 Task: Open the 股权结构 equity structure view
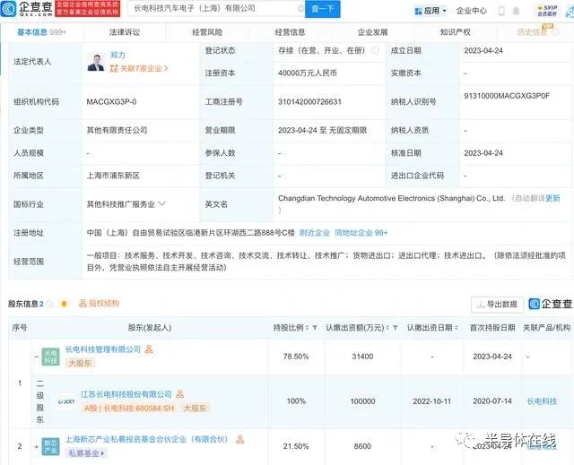click(x=100, y=303)
